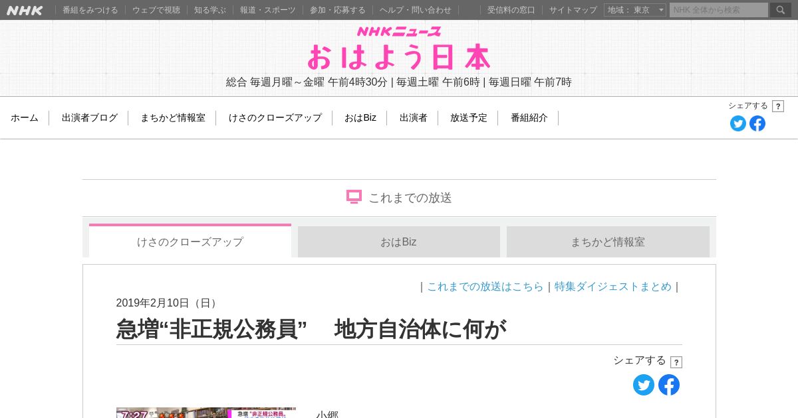Share on Facebook from the header navigation
This screenshot has width=798, height=418.
[x=757, y=123]
